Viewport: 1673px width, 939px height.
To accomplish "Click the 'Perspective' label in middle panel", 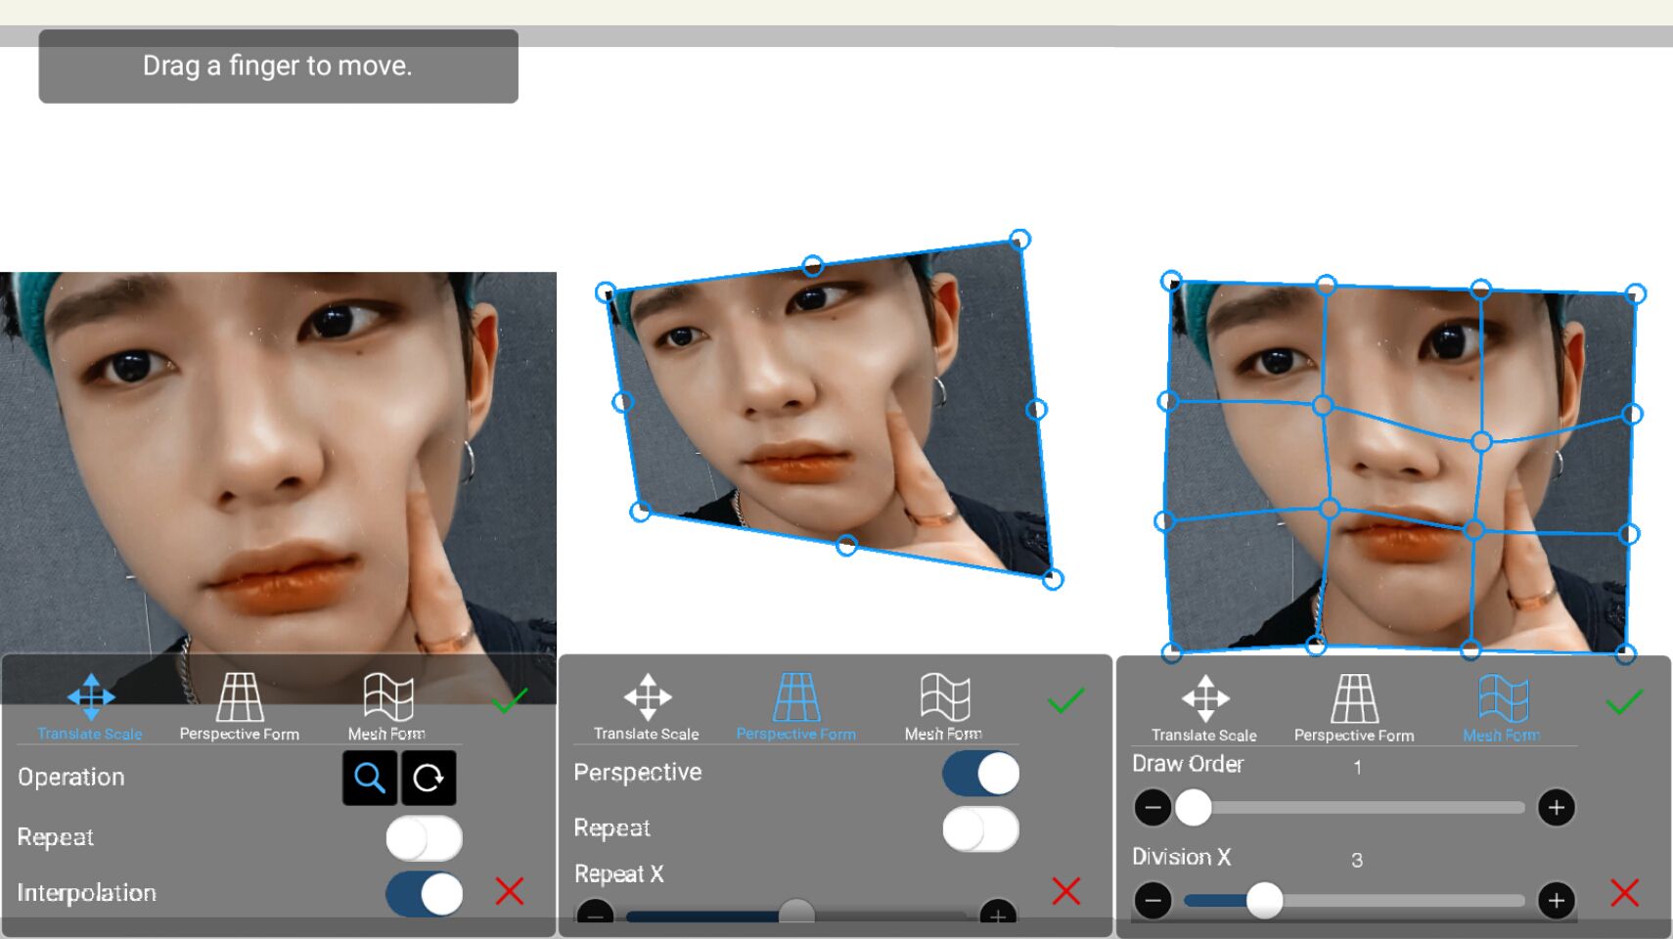I will click(638, 773).
